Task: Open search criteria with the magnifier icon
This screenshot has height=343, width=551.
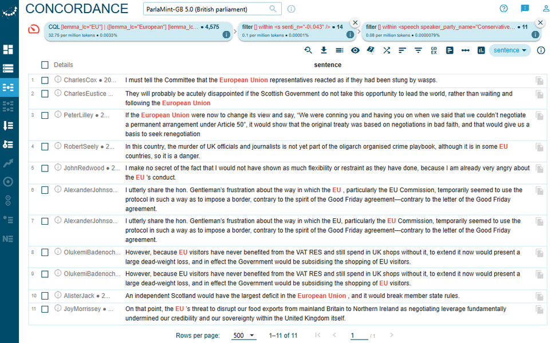Action: coord(308,50)
